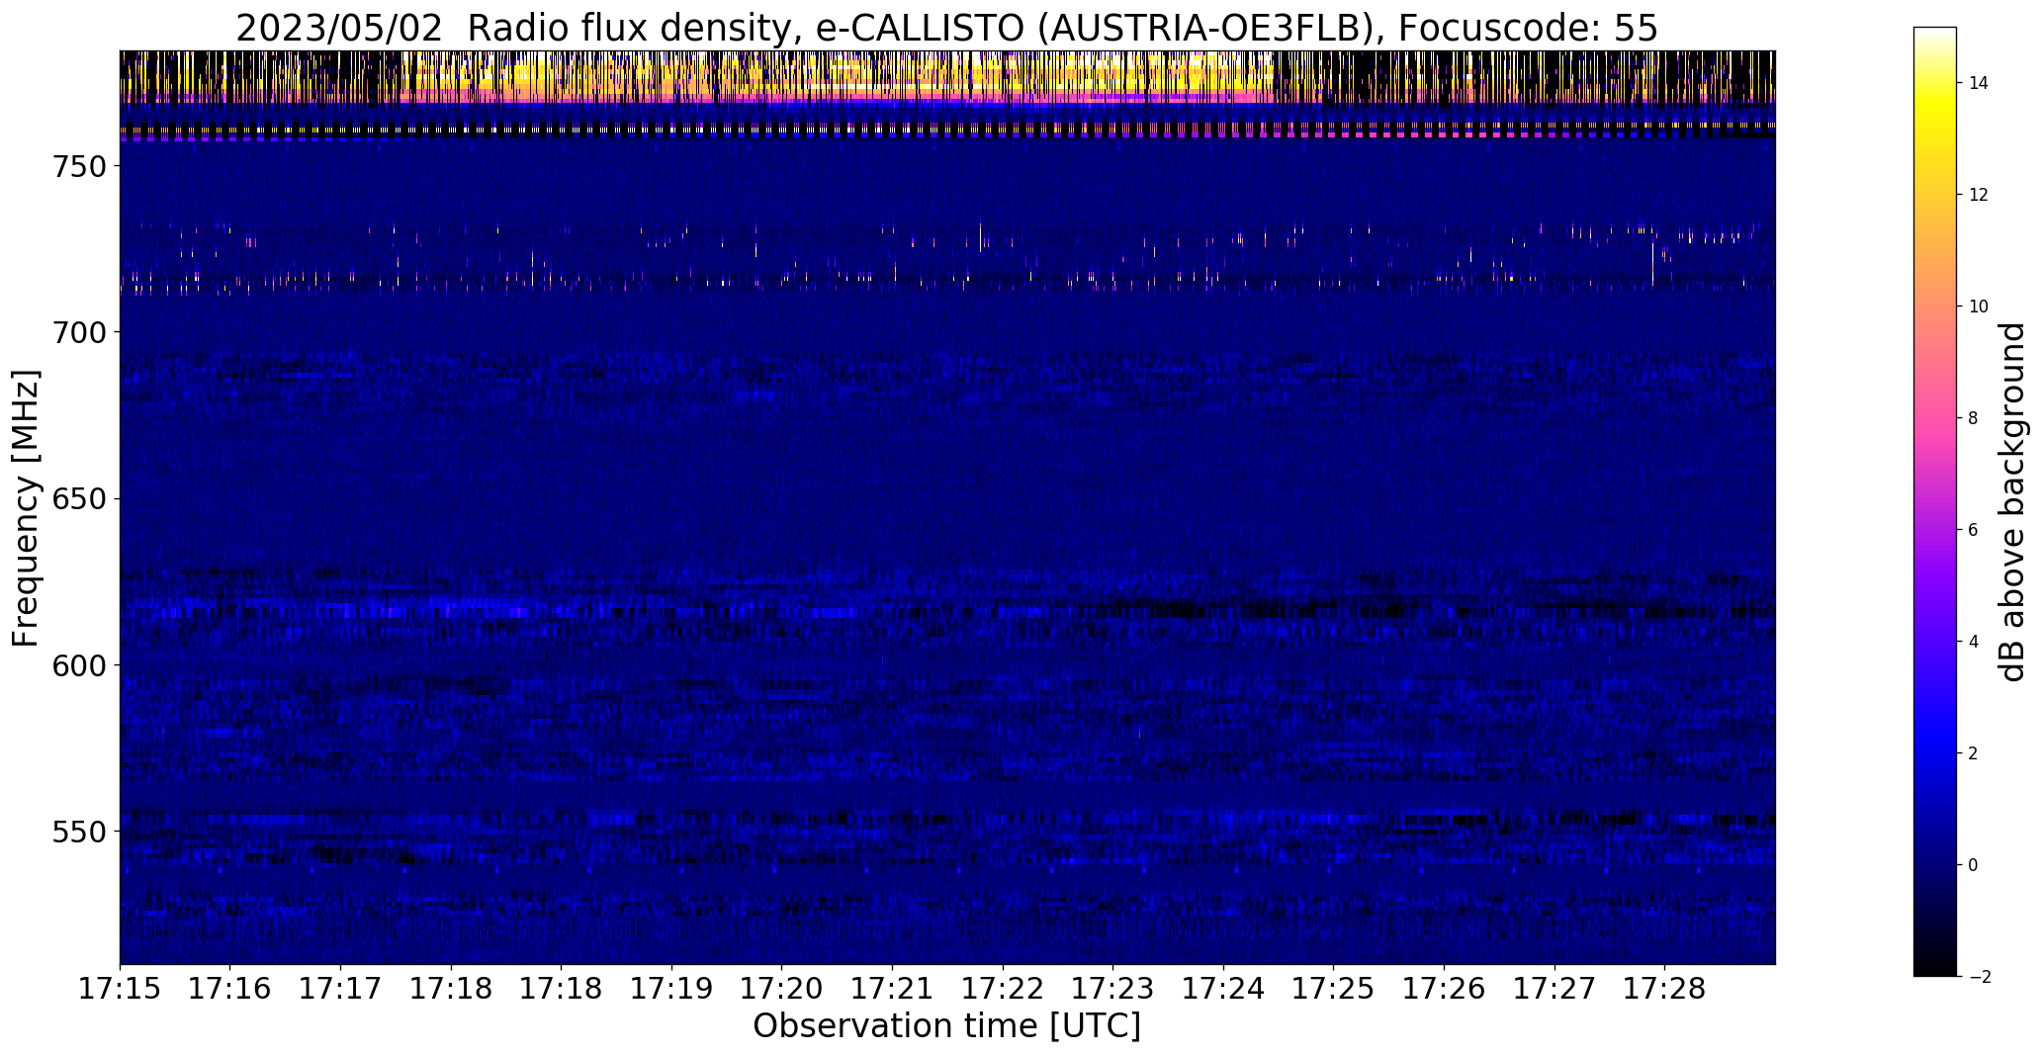The width and height of the screenshot is (2043, 1055).
Task: Click the 17:23 time tick label
Action: coord(1113,989)
